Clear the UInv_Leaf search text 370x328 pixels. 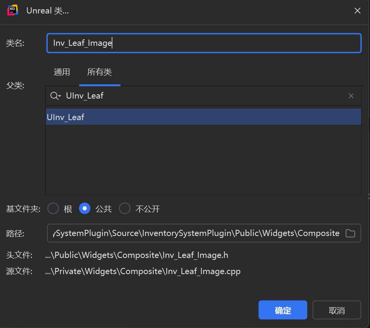point(351,96)
